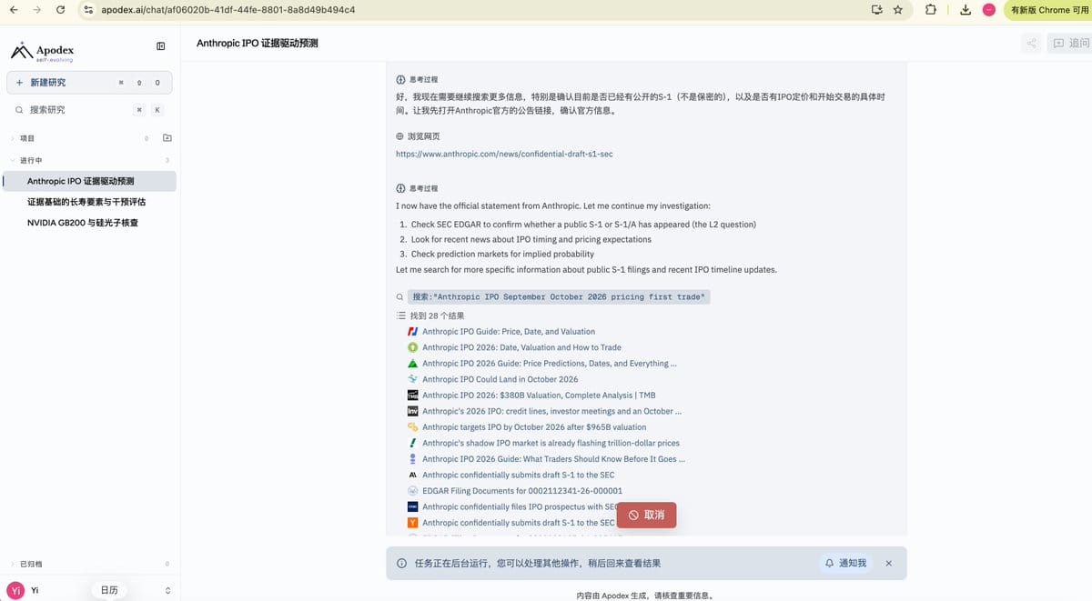The height and width of the screenshot is (601, 1092).
Task: Open the install app icon in address bar
Action: [x=876, y=9]
